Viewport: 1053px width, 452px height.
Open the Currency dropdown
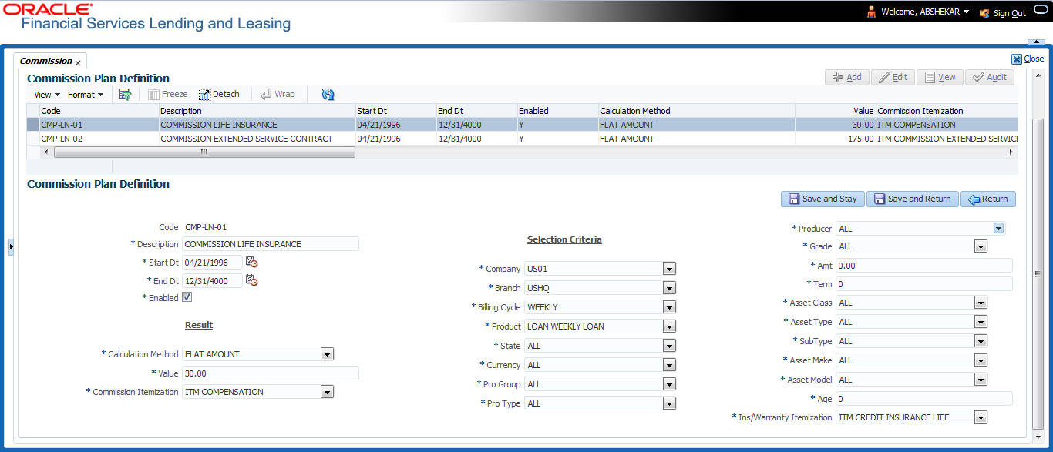click(669, 365)
